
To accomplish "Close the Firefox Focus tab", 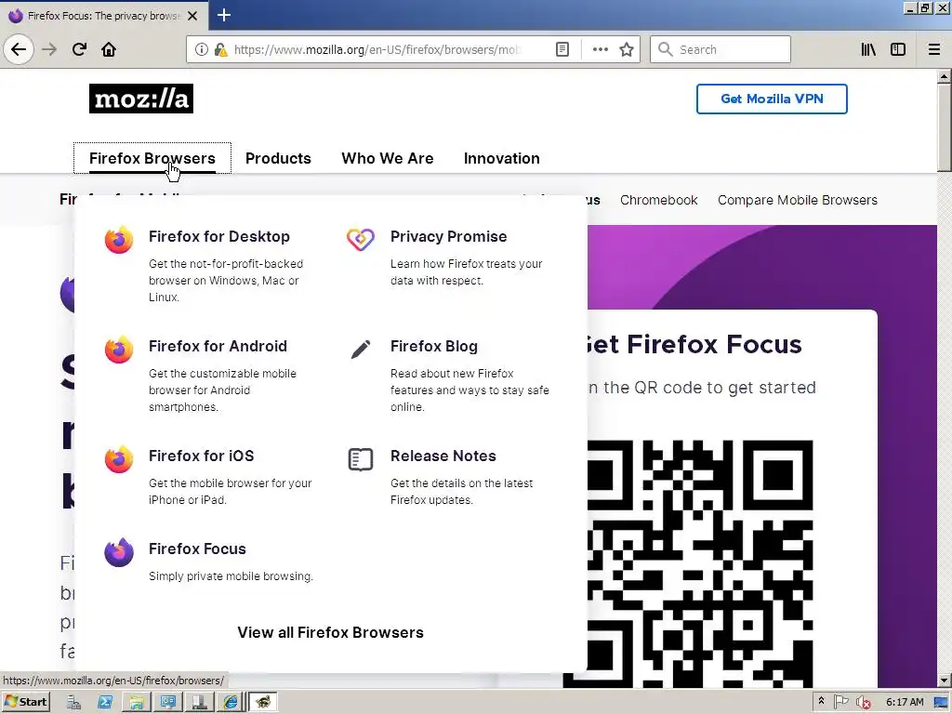I will [192, 16].
